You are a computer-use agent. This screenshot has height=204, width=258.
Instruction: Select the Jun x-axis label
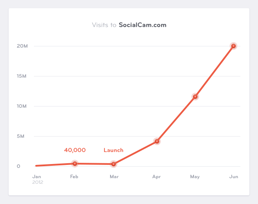[233, 177]
